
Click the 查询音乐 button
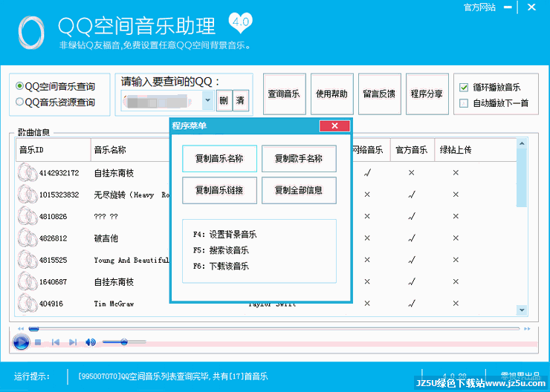[x=284, y=94]
